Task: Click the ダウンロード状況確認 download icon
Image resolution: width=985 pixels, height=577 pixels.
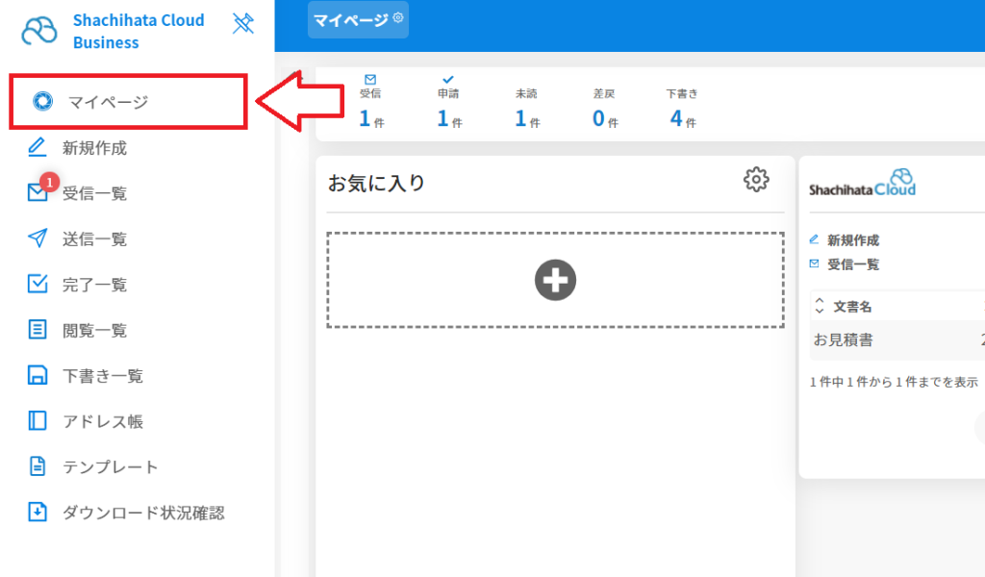Action: pyautogui.click(x=38, y=512)
